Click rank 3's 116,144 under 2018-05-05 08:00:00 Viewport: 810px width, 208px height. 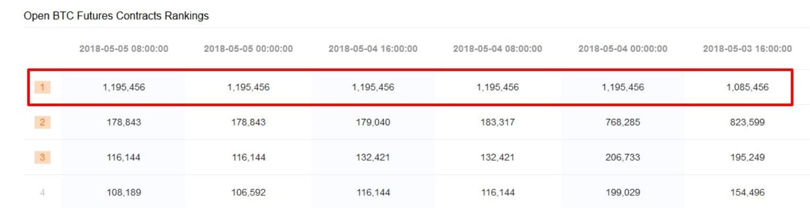coord(124,157)
